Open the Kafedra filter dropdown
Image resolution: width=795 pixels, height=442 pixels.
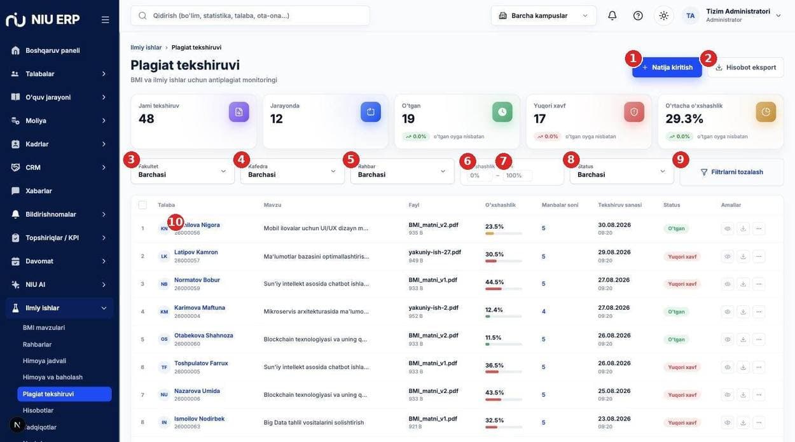293,171
